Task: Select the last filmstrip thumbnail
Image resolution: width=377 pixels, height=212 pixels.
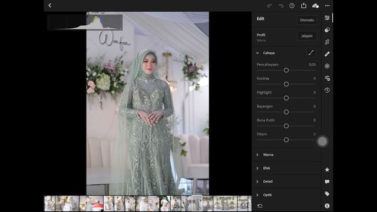Action: [x=244, y=203]
